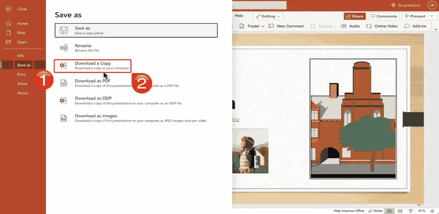The height and width of the screenshot is (214, 439).
Task: Open the Help ribbon tab
Action: point(239,16)
